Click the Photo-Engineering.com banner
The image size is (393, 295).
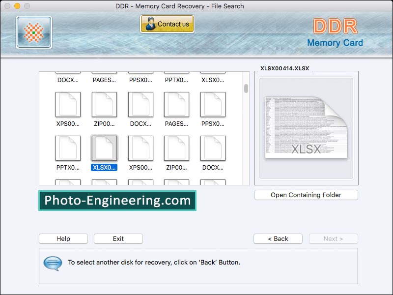pos(117,201)
